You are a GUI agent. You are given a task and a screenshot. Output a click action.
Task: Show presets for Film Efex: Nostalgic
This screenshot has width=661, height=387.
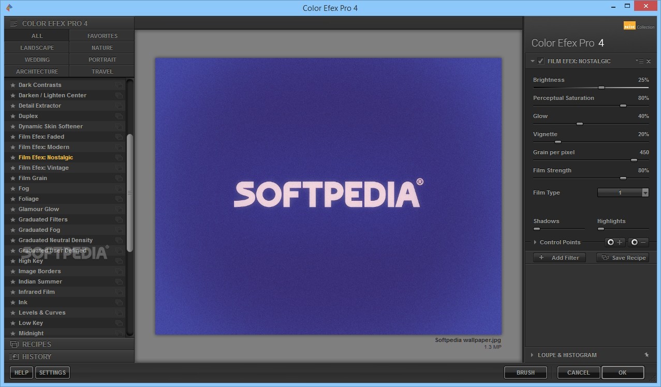[x=119, y=157]
